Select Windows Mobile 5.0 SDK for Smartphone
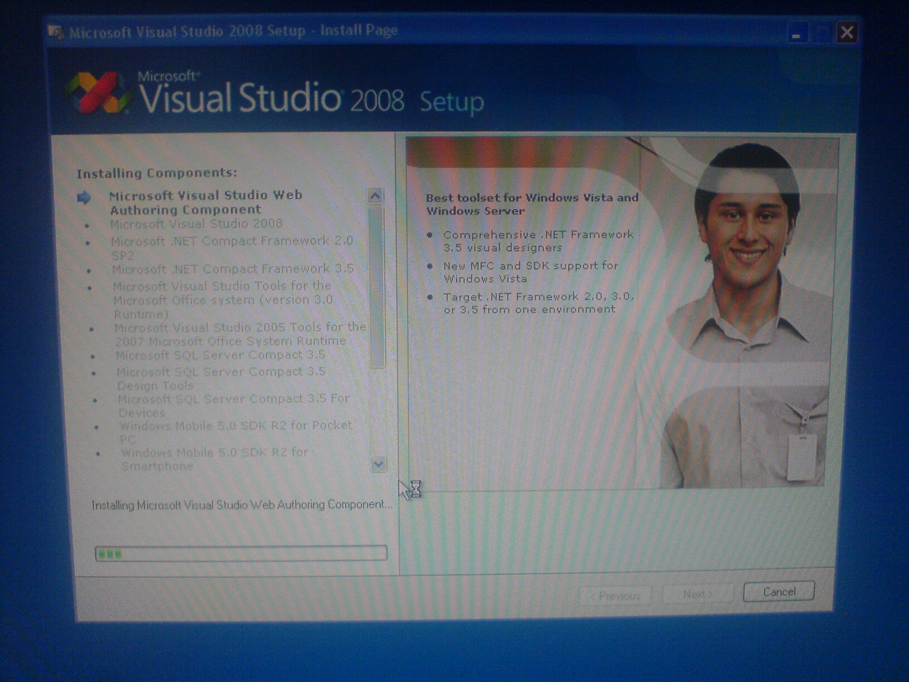Viewport: 909px width, 682px height. coord(214,459)
